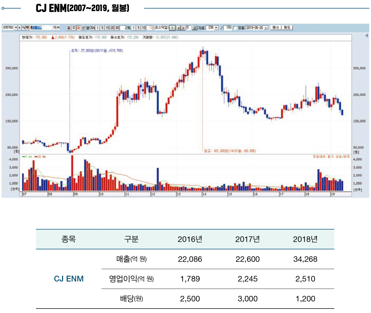Click the stock code field showing 035760
The width and height of the screenshot is (371, 313).
pos(8,27)
